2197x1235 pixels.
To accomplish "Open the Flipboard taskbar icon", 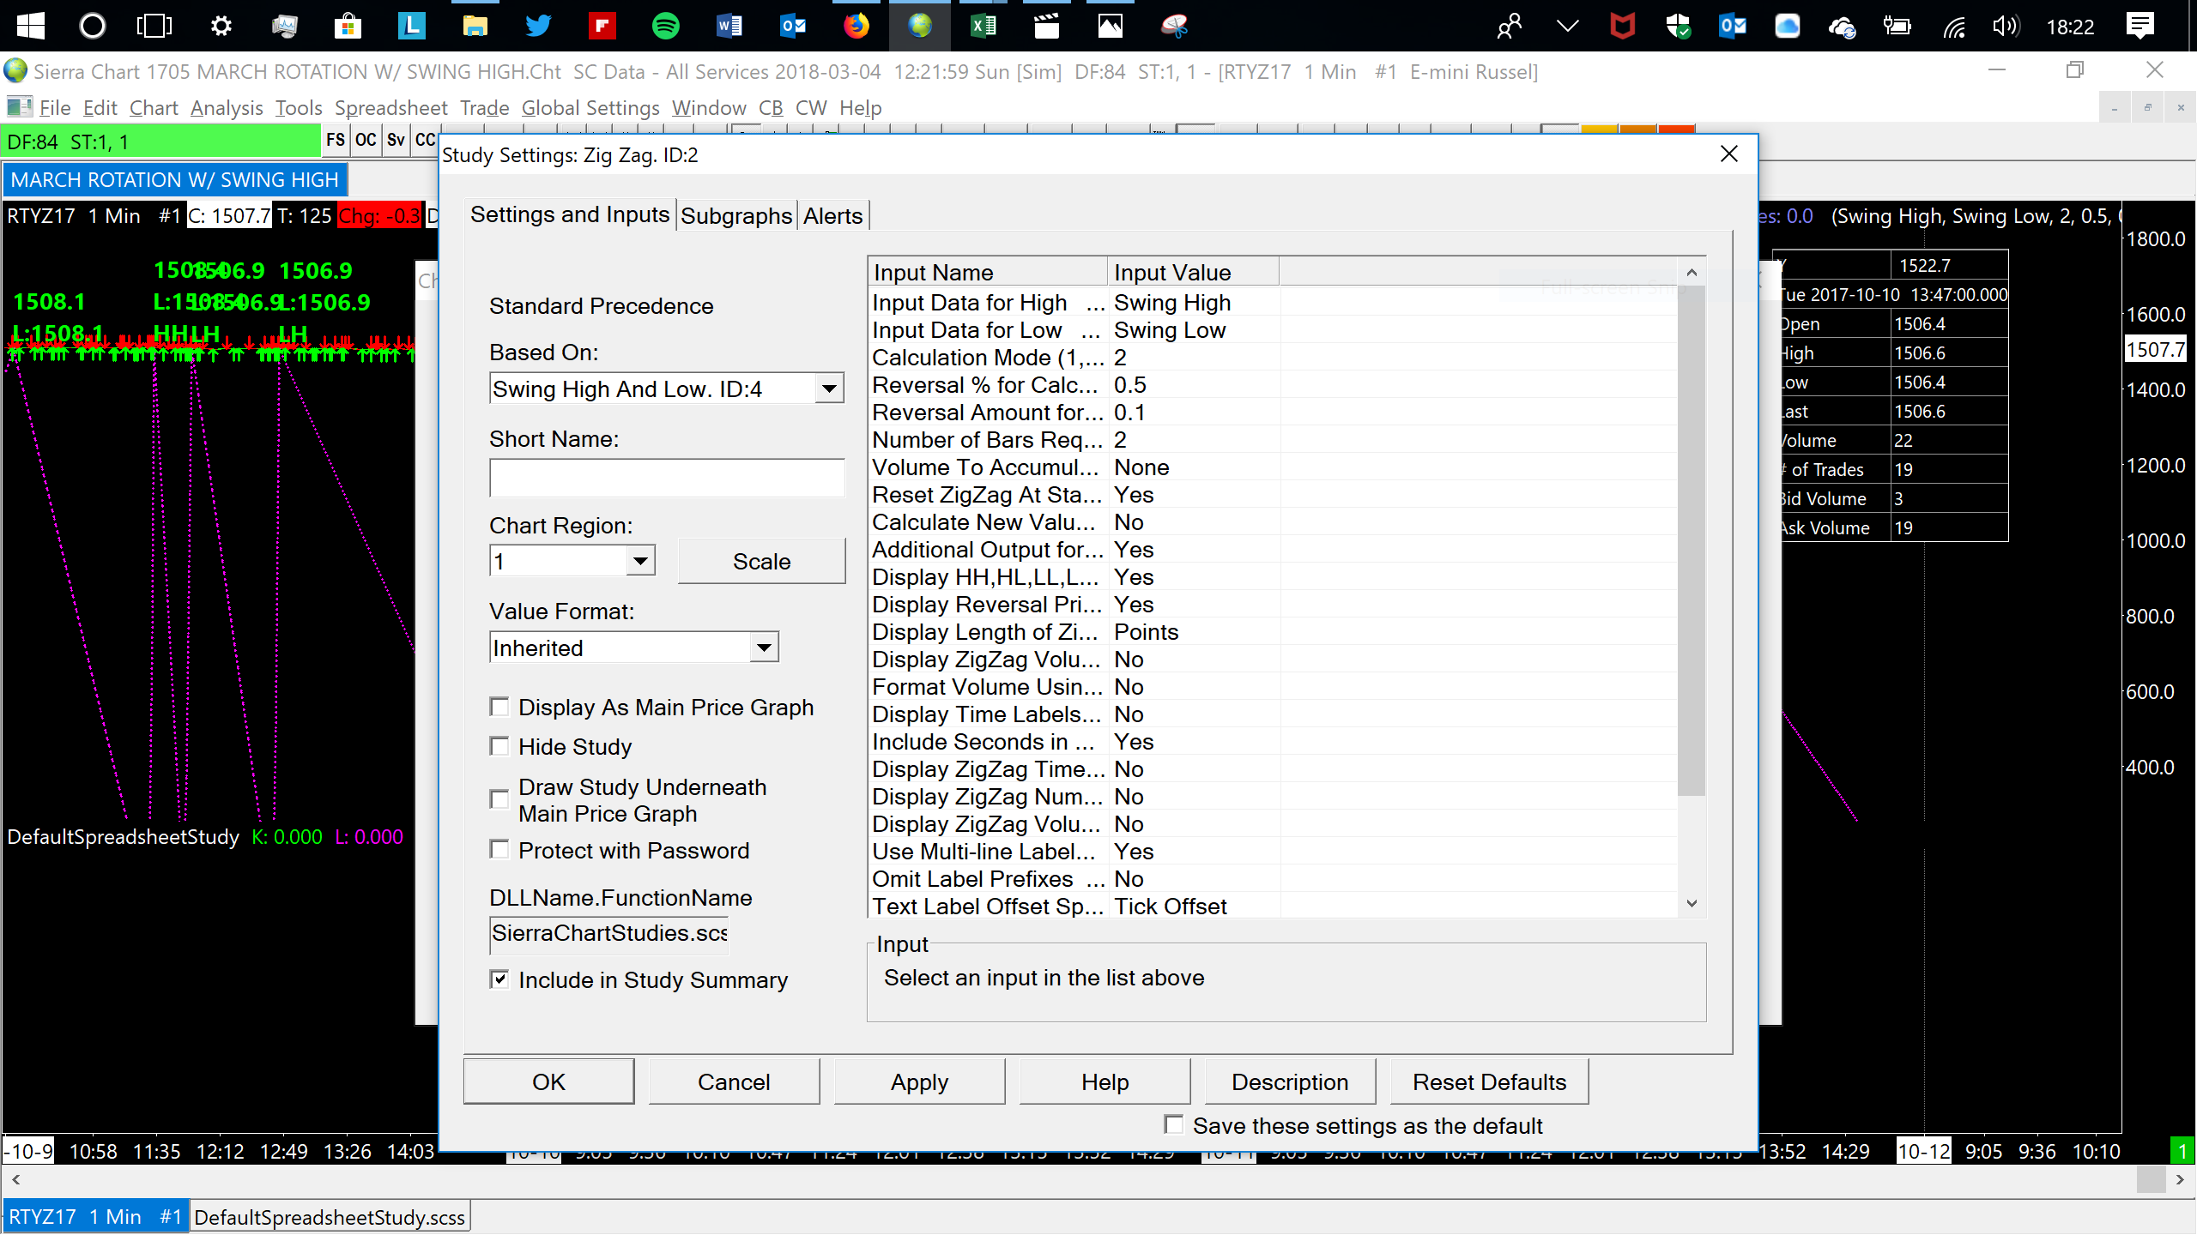I will click(602, 26).
